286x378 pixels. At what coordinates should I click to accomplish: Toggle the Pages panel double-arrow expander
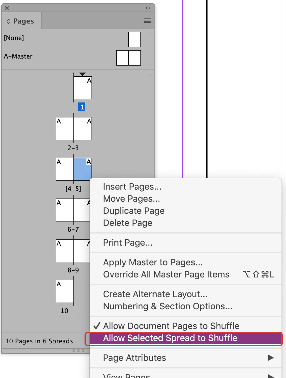click(x=148, y=8)
